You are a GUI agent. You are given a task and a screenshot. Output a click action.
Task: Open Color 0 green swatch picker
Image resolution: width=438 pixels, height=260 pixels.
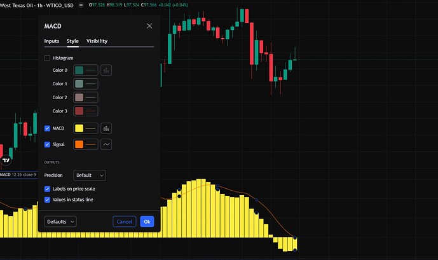pyautogui.click(x=79, y=71)
